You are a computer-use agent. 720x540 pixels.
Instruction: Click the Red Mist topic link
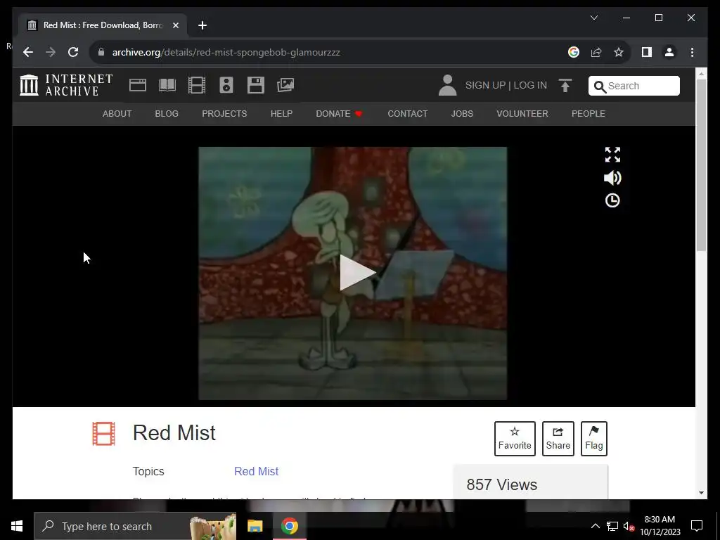[x=256, y=472]
